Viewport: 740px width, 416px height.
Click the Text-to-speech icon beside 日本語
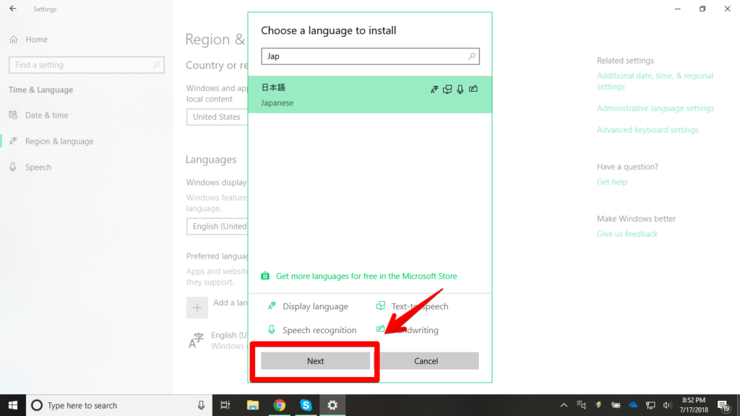pos(447,90)
